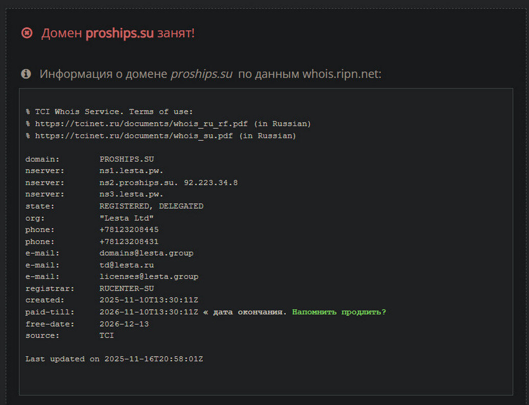Click the REGISTERED, DELEGATED state value
529x405 pixels.
pos(151,206)
